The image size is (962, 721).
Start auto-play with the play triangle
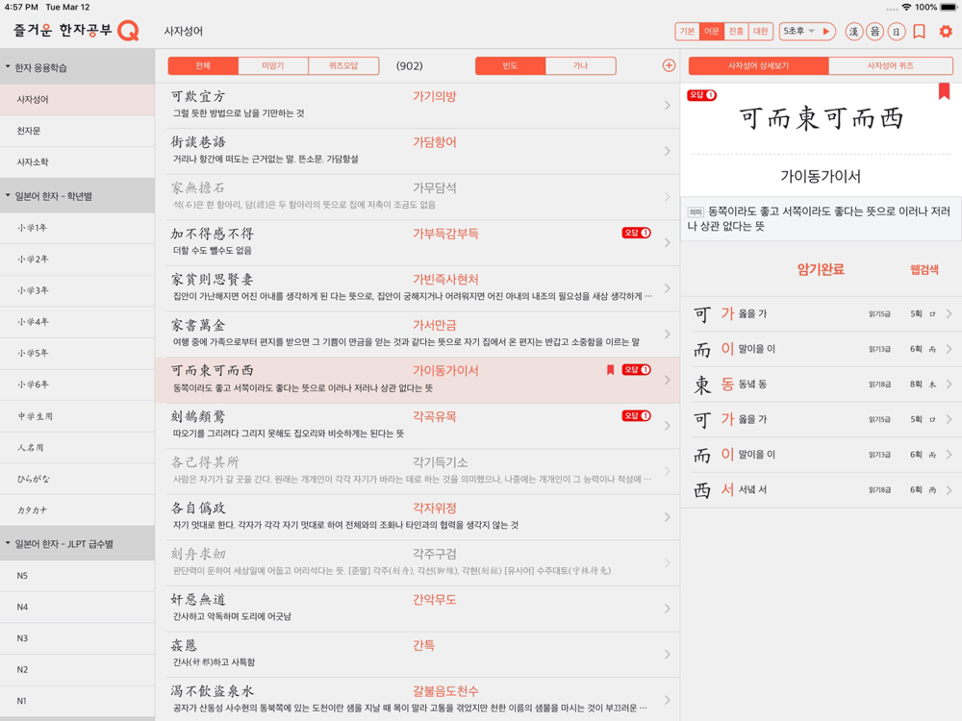(x=825, y=32)
